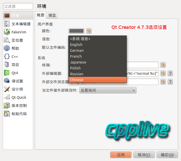Choose French in language list
The image size is (181, 161).
(x=98, y=56)
